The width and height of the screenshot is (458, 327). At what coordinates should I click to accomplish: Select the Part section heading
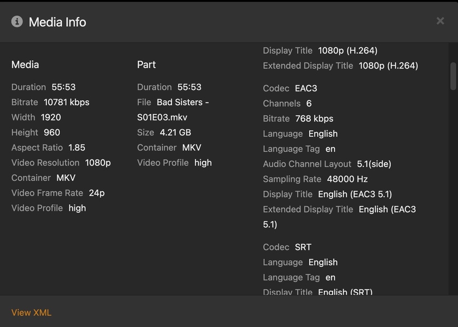pos(146,65)
